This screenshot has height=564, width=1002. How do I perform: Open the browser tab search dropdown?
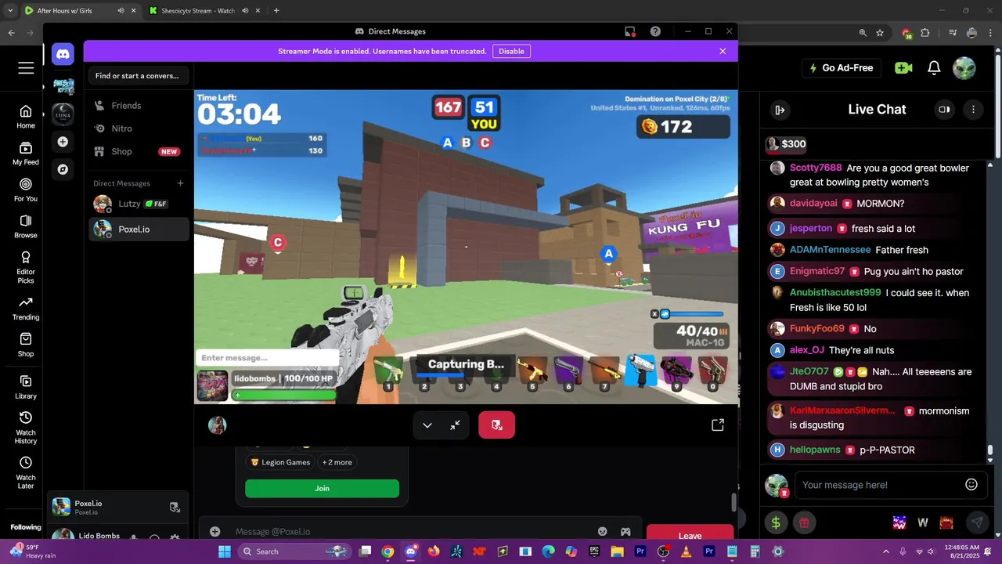coord(10,11)
